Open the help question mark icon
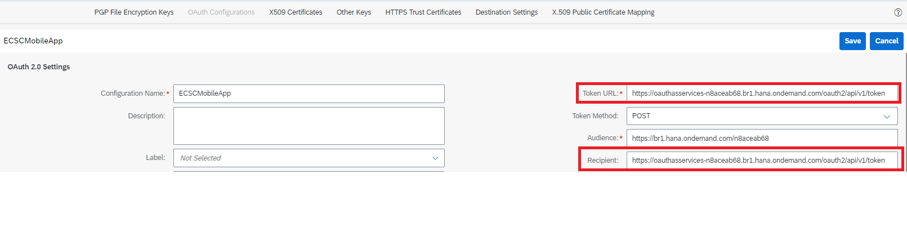Image resolution: width=907 pixels, height=236 pixels. click(x=898, y=12)
